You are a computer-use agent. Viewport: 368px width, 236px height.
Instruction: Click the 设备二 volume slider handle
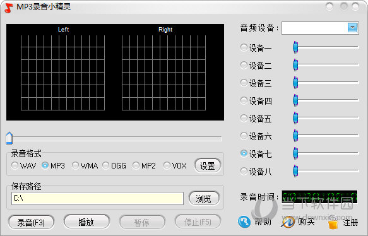295,65
